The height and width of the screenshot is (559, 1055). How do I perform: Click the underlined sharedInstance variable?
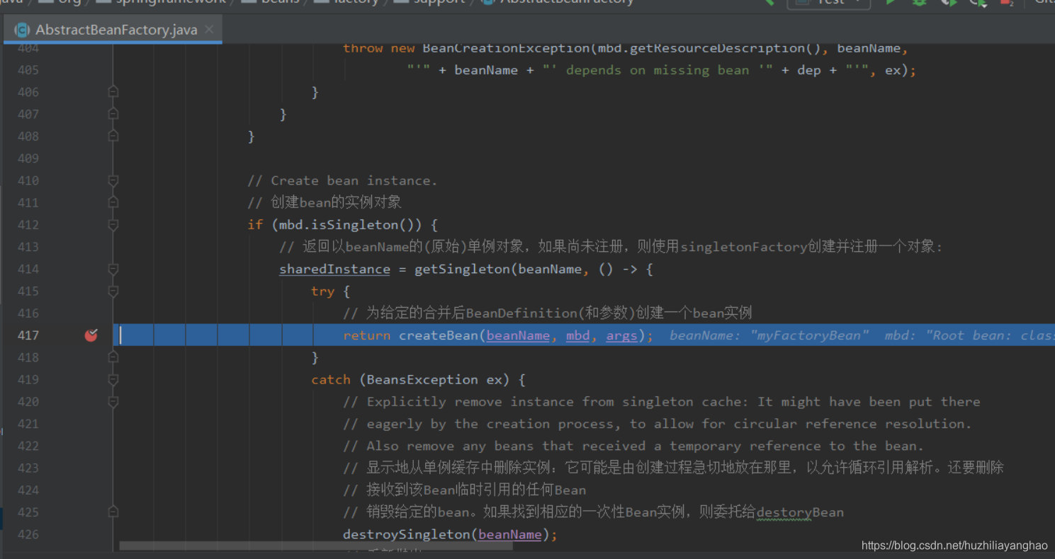click(334, 269)
